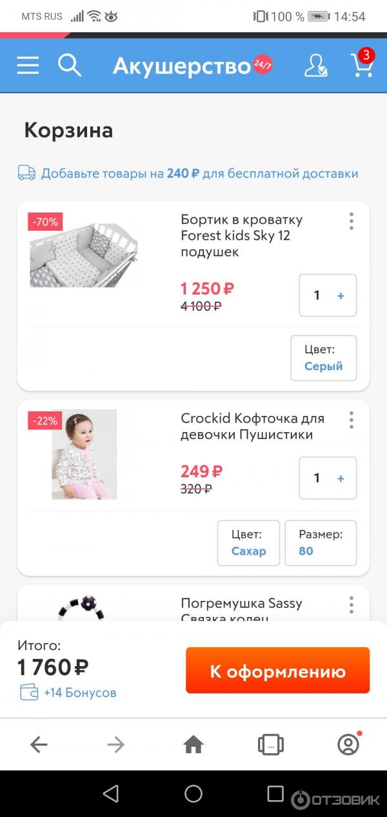Screen dimensions: 387x817
Task: Open options for Бортик в кроватку item
Action: click(351, 221)
